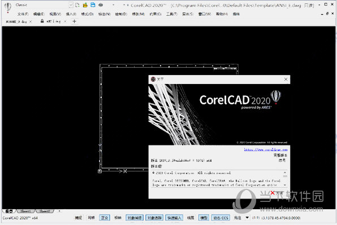Click the Open folder icon in toolbar
Viewport: 337px width, 225px height.
point(85,5)
